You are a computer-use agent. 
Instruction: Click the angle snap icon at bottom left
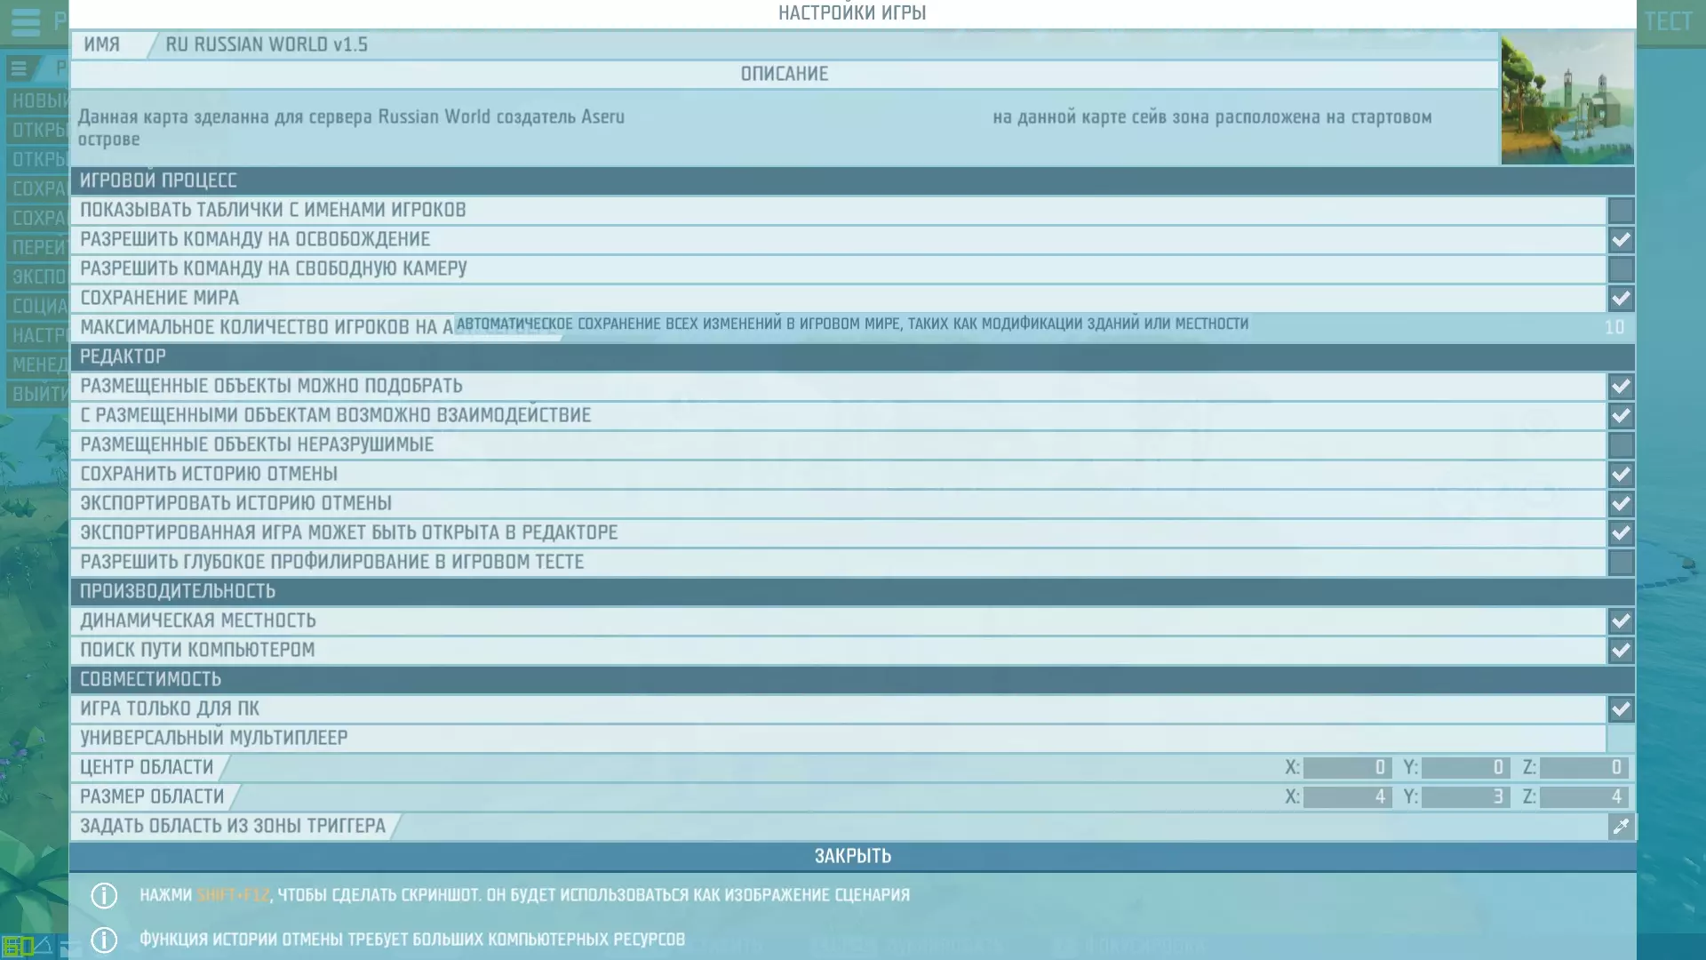[43, 946]
